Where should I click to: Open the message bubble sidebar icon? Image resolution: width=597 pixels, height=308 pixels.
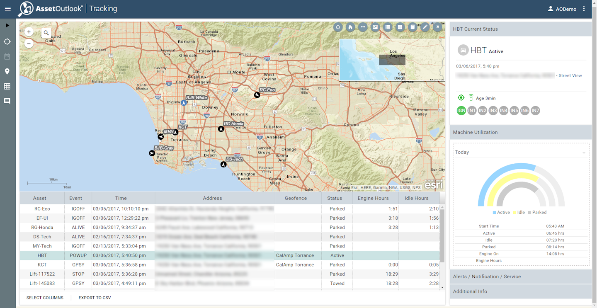[7, 101]
